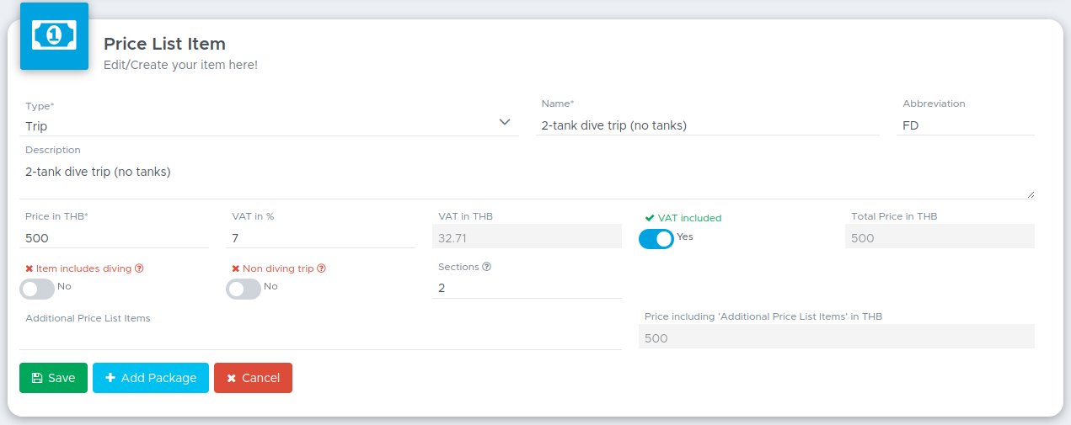Click the Sections field showing 2
Viewport: 1071px width, 425px height.
[x=527, y=288]
